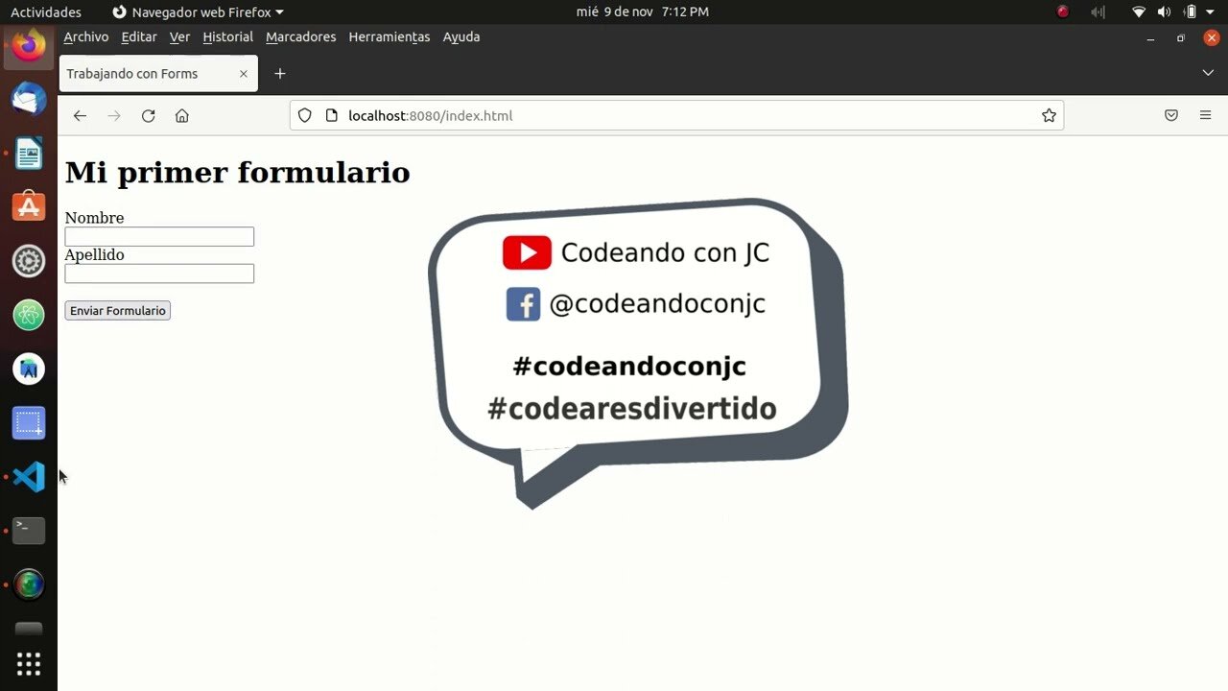View site information page icon

click(332, 115)
